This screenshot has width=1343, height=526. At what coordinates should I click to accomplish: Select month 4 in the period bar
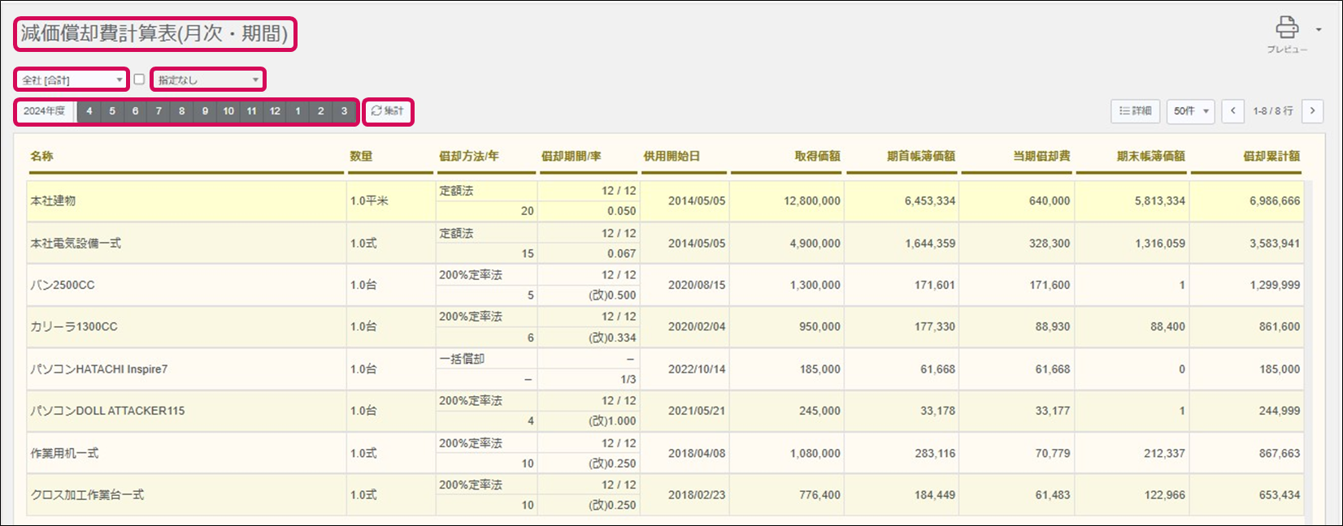(x=89, y=111)
